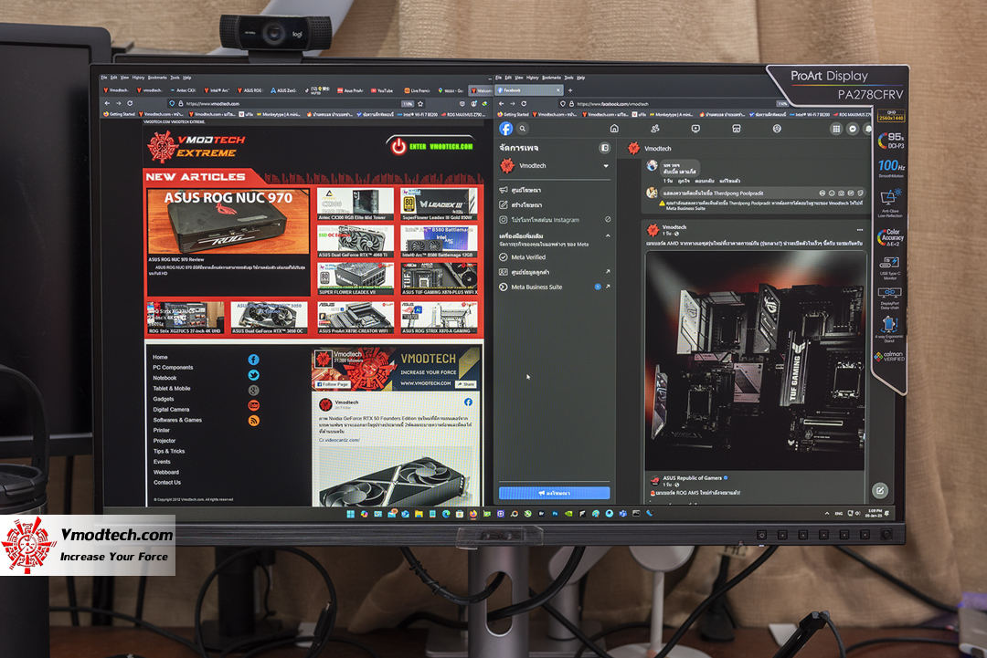The image size is (987, 658).
Task: Click the facebook.com/vmodtech address bar
Action: click(x=674, y=104)
